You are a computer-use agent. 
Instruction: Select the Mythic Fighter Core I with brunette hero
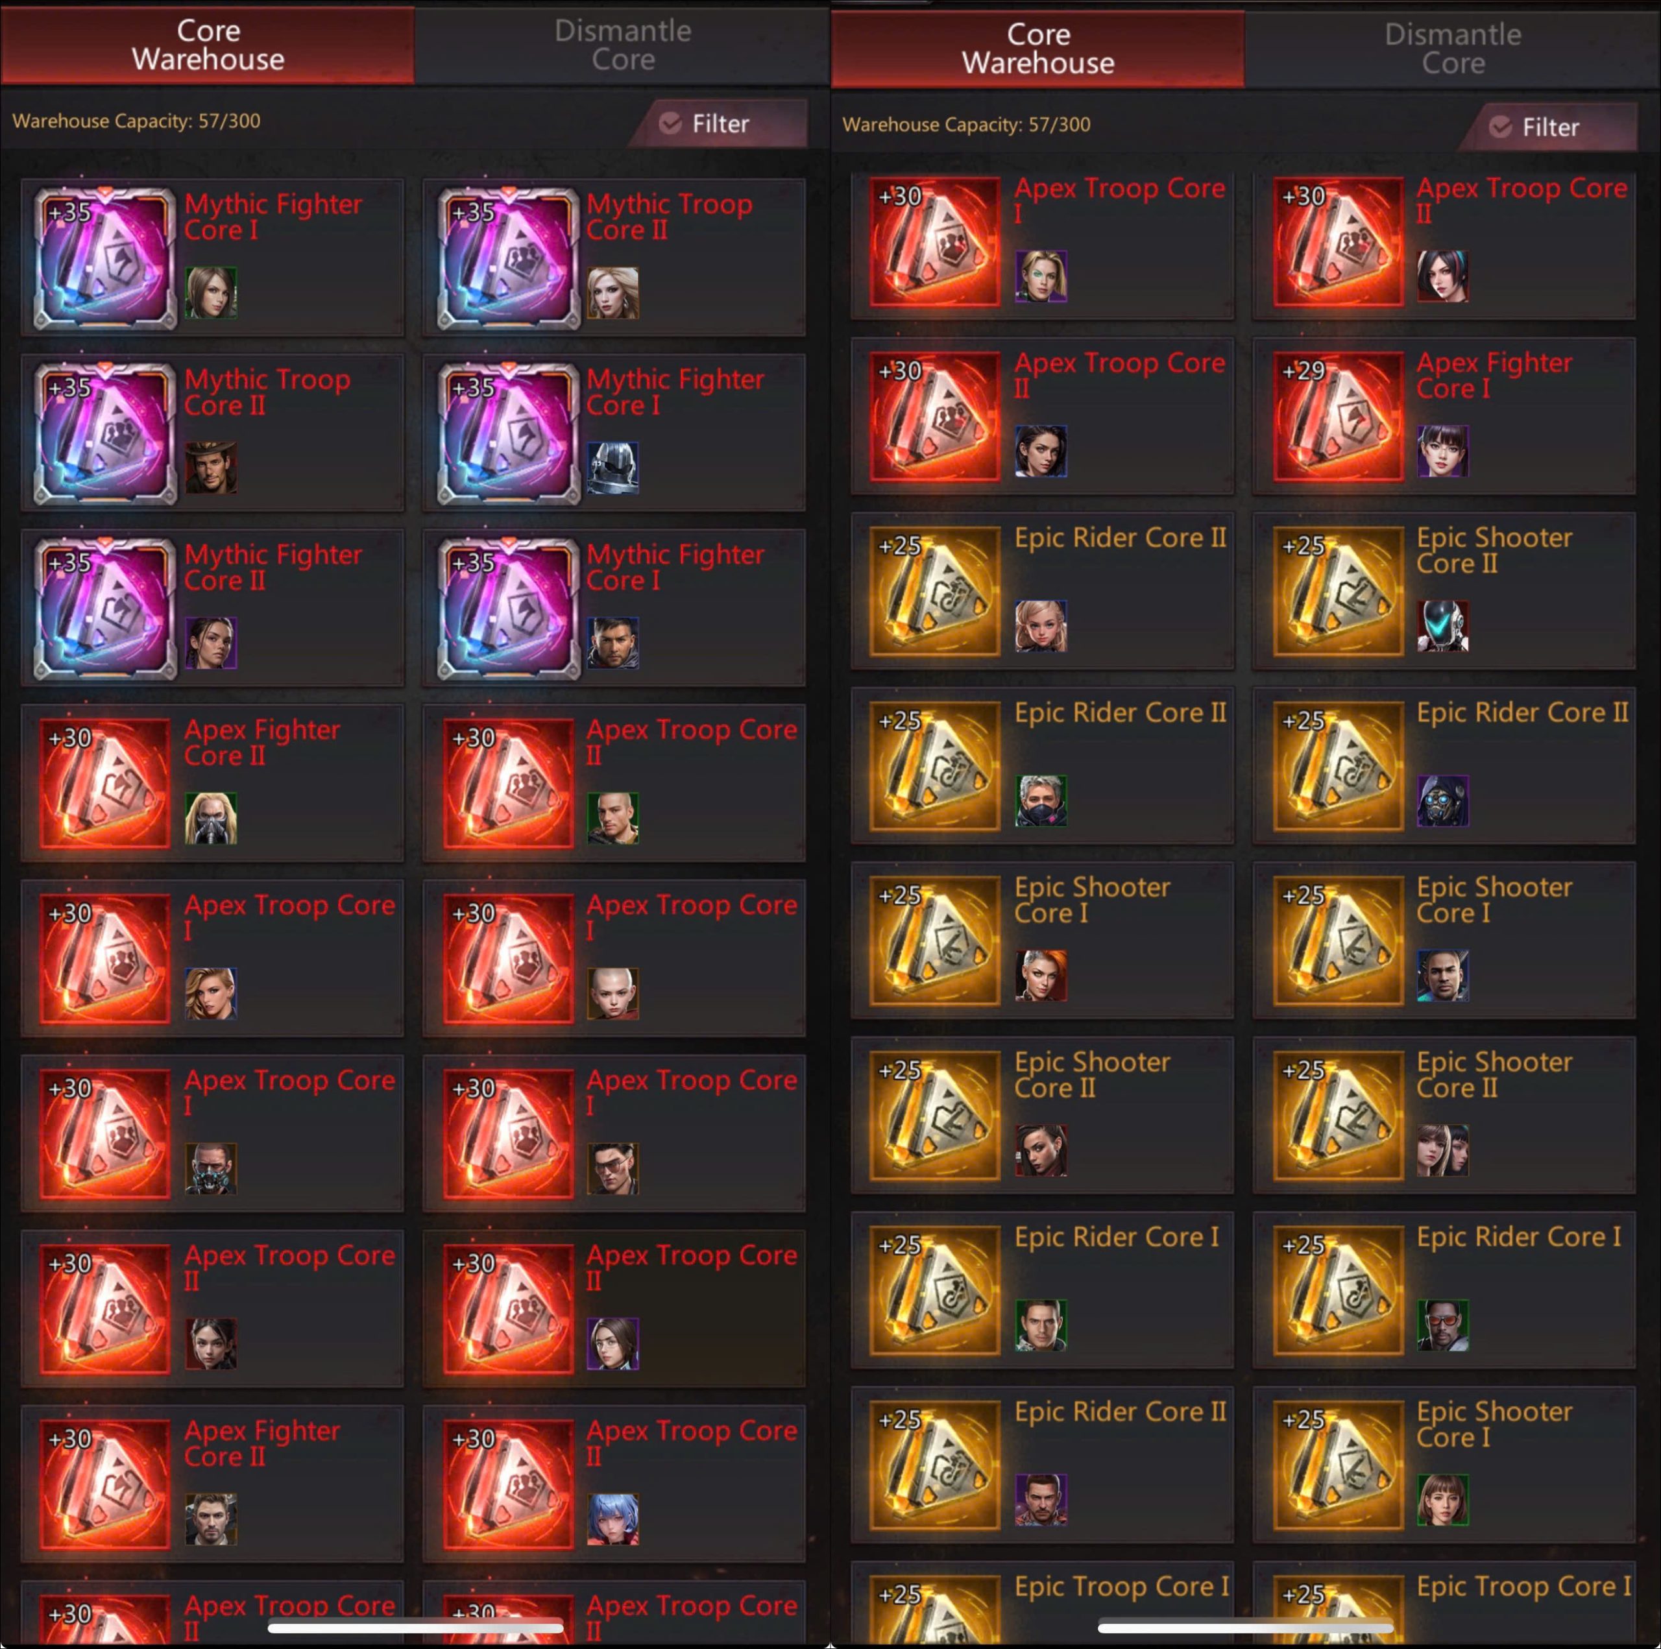(x=212, y=257)
